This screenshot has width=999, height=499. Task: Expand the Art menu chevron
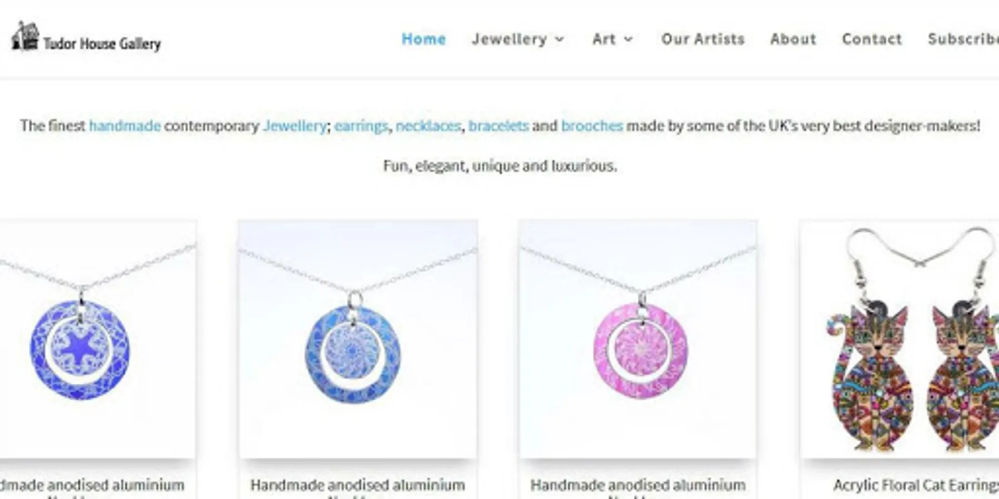[628, 39]
